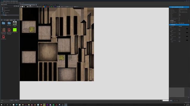190x106 pixels.
Task: Click the bottommost black histogram color swatch
Action: (x=187, y=40)
